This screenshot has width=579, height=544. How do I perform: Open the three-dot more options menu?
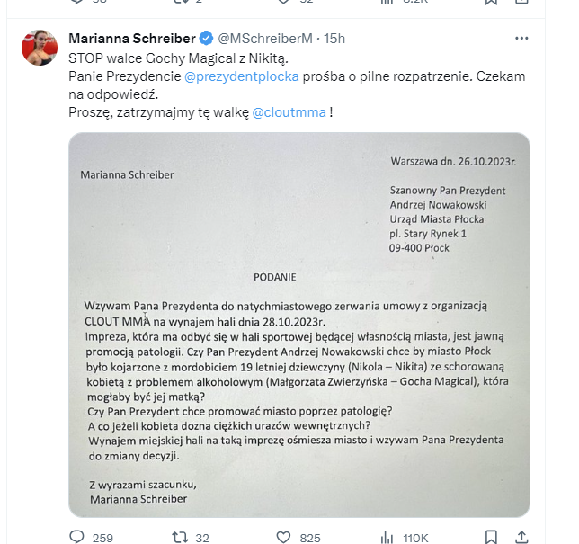tap(521, 39)
